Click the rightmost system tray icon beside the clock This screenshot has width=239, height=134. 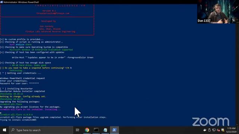pos(223,130)
